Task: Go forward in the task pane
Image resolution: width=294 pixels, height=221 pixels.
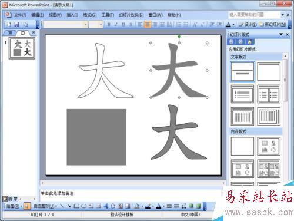Action: tap(240, 42)
